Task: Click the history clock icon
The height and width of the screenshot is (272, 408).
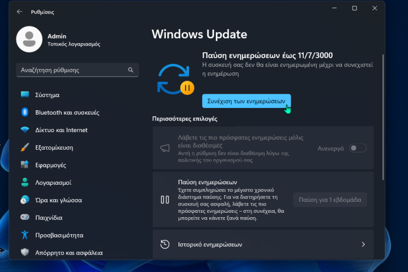Action: point(165,244)
